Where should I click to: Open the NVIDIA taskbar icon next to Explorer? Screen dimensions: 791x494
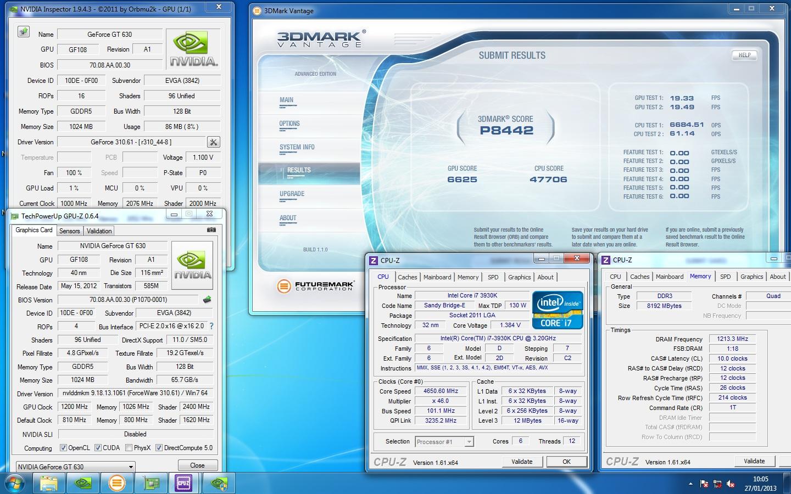coord(83,484)
